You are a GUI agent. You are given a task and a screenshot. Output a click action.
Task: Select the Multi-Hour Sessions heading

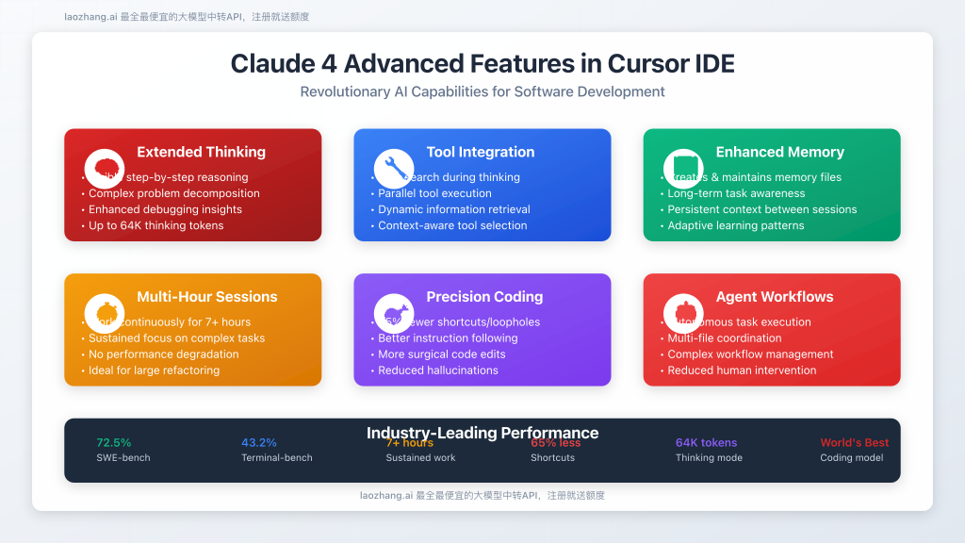click(206, 297)
